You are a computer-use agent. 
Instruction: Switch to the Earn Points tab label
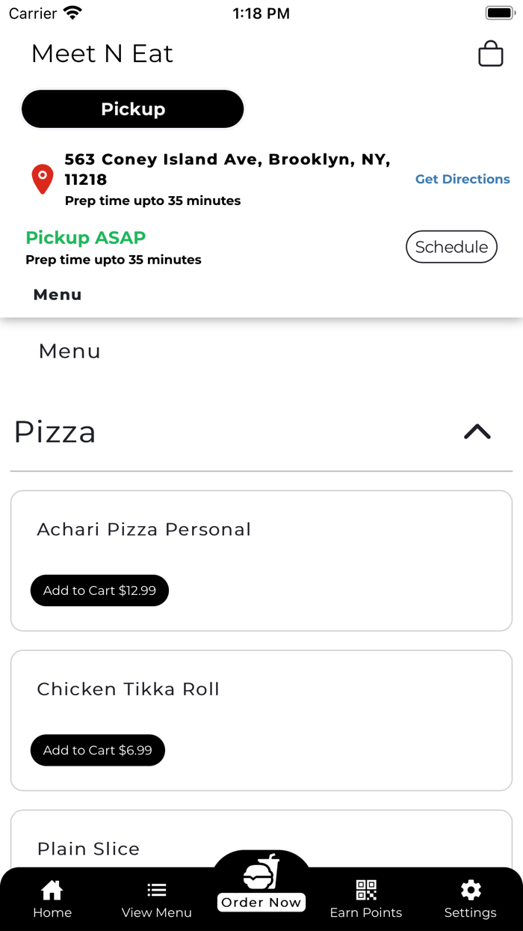(x=366, y=913)
